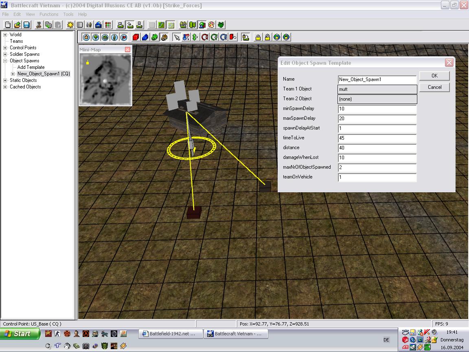Toggle the first square yellow padlock

[258, 37]
